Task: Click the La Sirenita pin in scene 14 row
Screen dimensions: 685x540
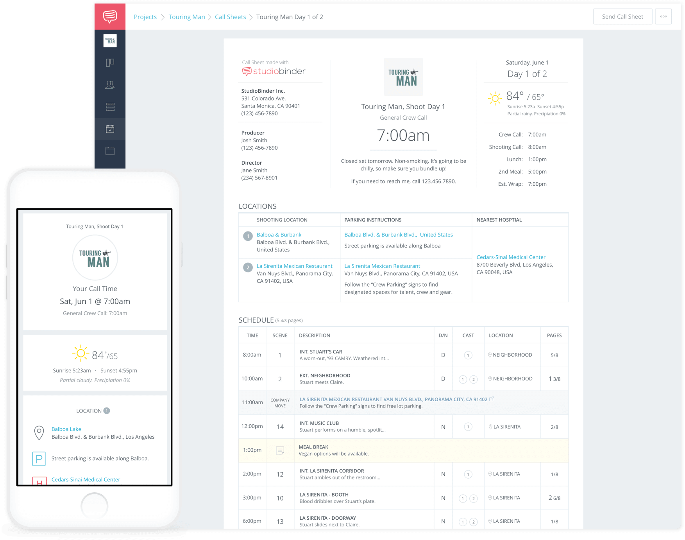Action: click(490, 427)
